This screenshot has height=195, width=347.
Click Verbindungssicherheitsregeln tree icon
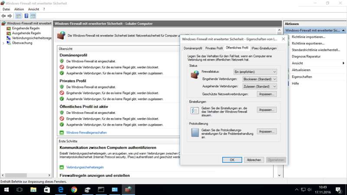[9, 38]
